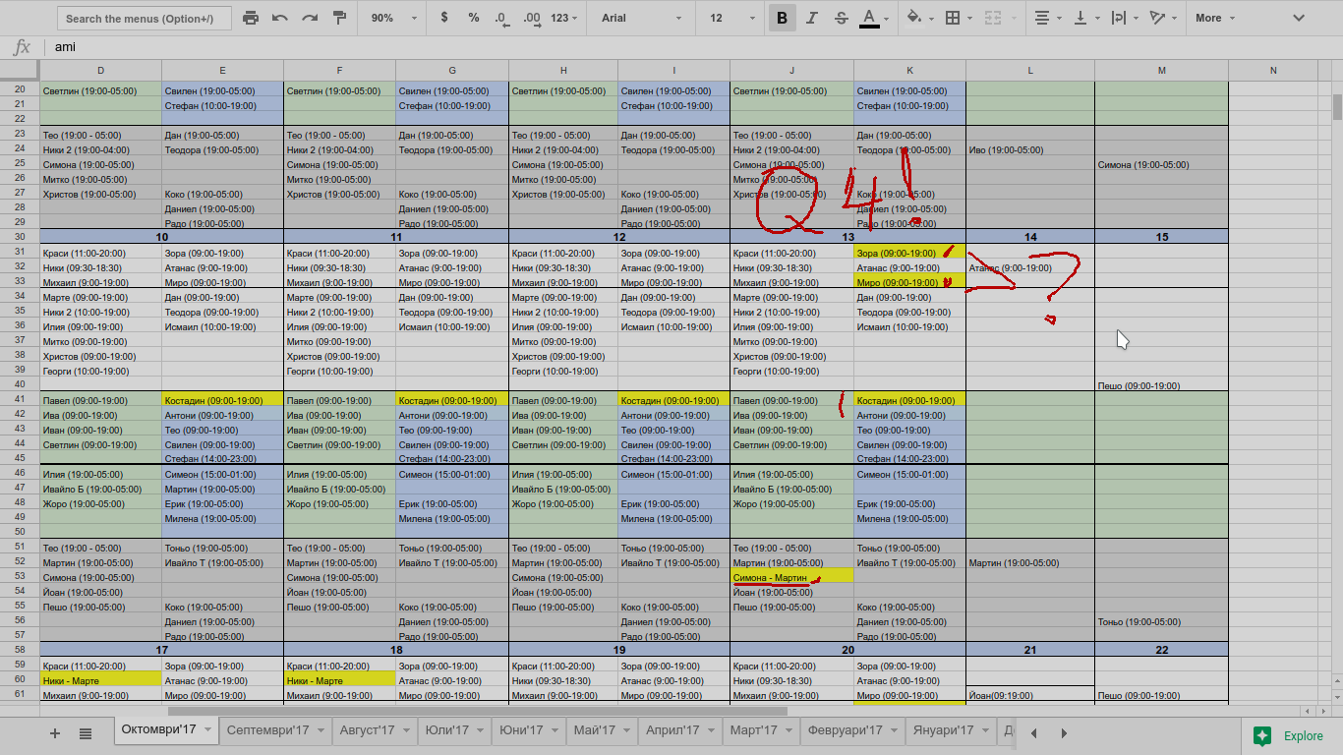The height and width of the screenshot is (755, 1343).
Task: Increase decimal places
Action: click(533, 18)
